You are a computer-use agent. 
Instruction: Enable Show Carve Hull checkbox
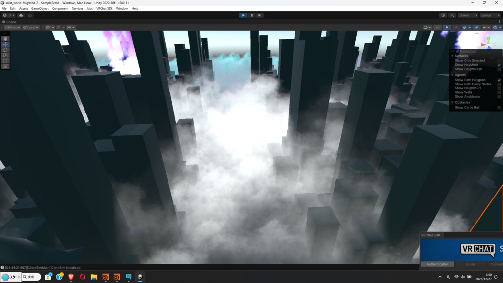pos(499,108)
